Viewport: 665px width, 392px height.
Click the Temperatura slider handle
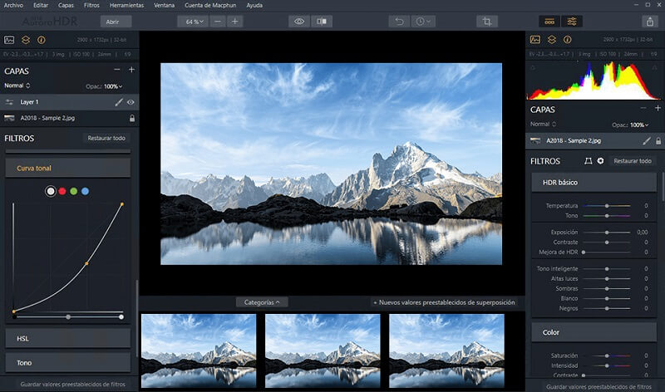[607, 205]
